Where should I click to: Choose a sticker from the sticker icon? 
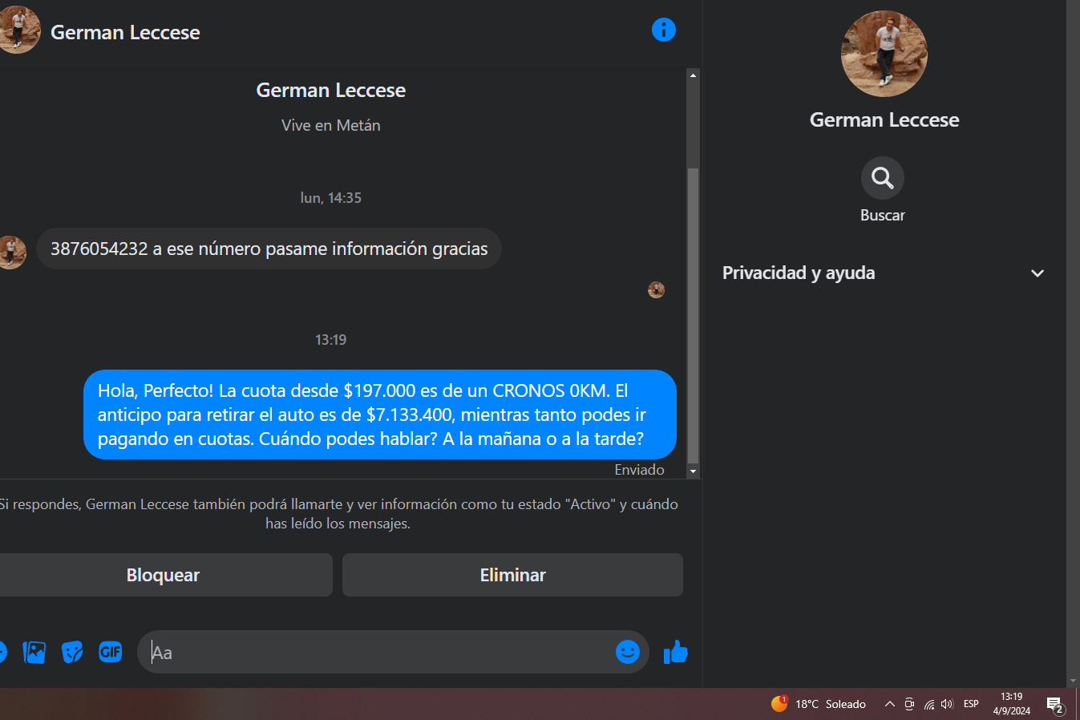72,652
